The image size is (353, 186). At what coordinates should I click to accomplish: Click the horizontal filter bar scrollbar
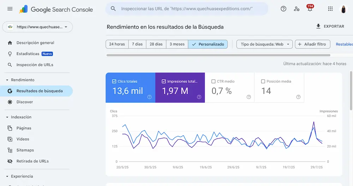pos(218,55)
